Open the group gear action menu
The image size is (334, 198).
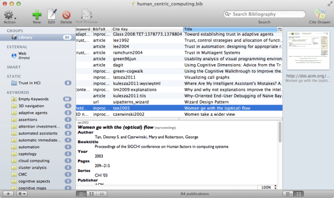(x=22, y=194)
